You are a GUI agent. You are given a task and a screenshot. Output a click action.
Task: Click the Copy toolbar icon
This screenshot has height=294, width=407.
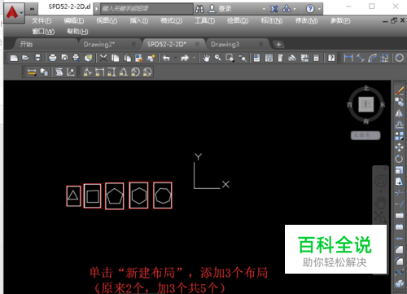click(116, 58)
